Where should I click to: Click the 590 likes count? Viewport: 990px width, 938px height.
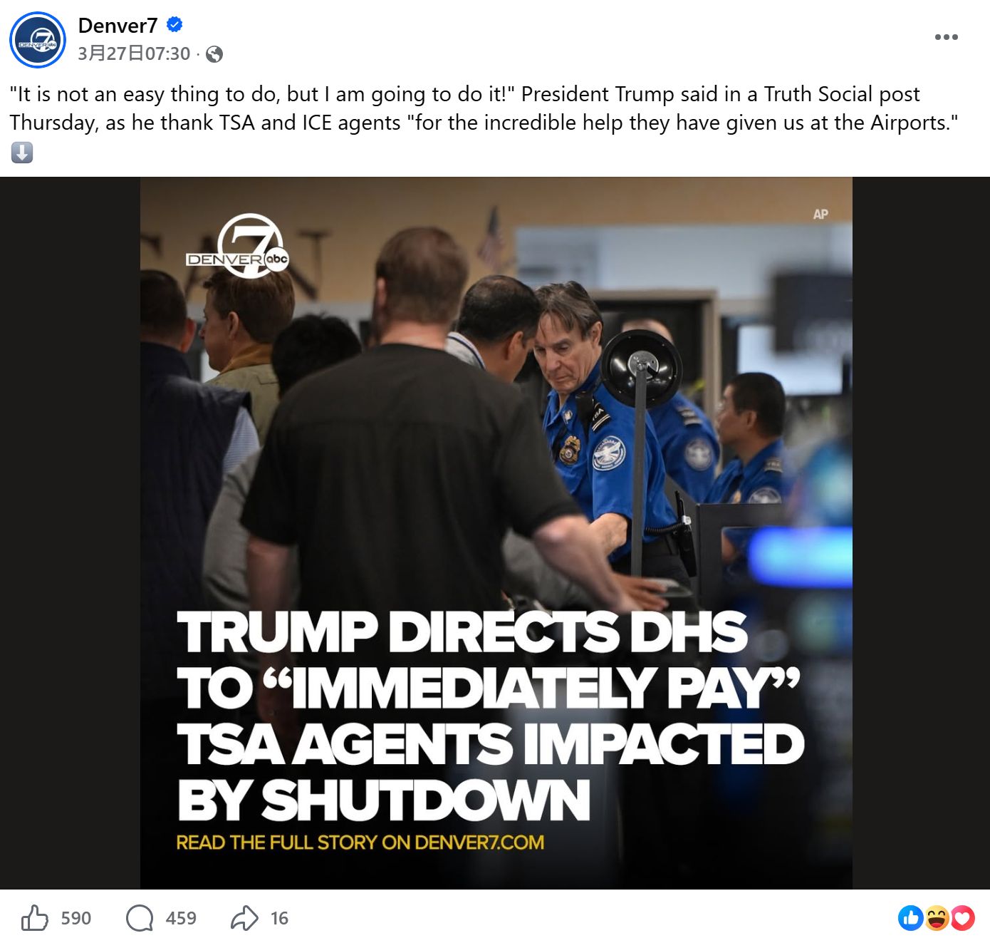pos(76,918)
